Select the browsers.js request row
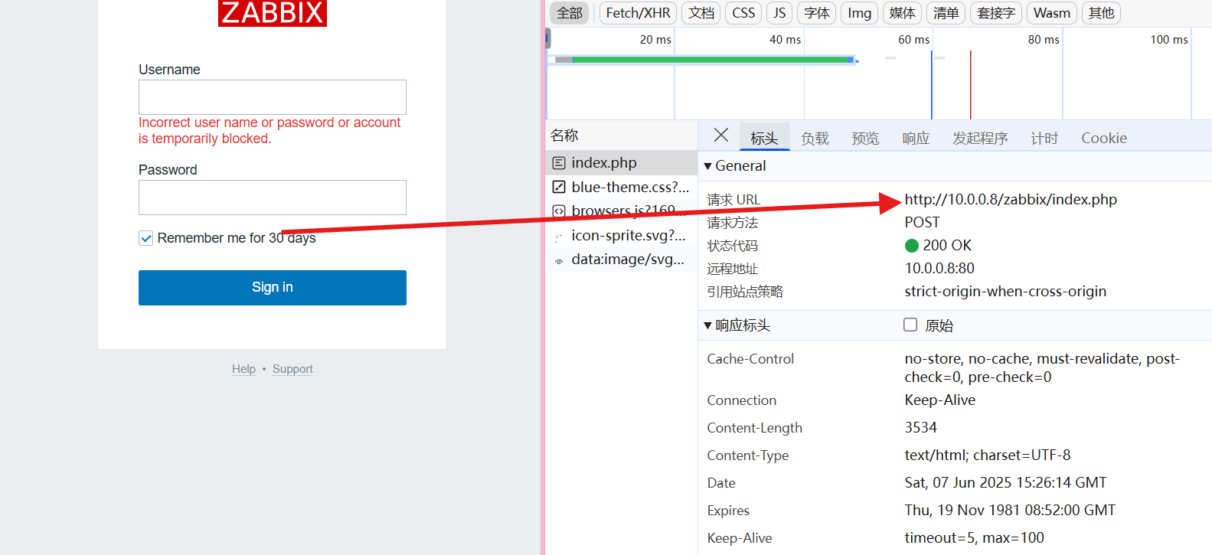Viewport: 1212px width, 555px height. click(x=622, y=211)
